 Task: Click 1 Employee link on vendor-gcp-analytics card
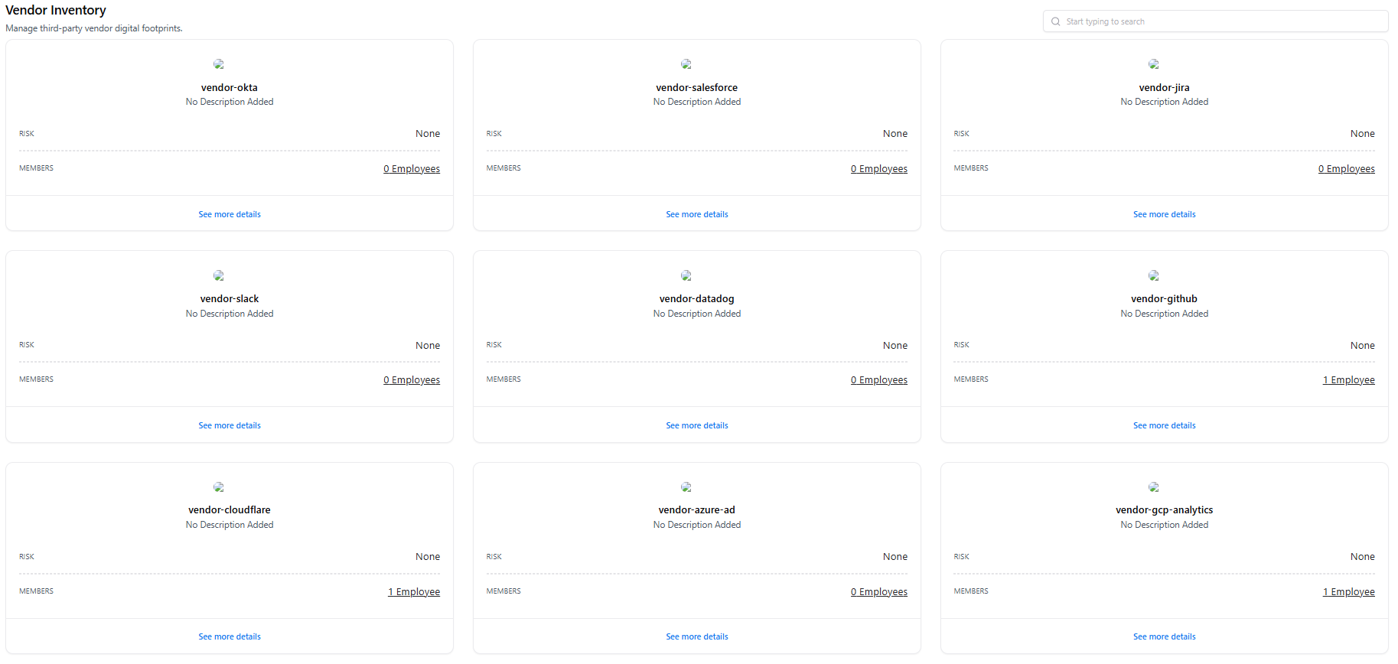(1349, 592)
